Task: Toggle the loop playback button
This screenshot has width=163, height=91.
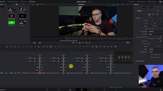Action: click(x=89, y=43)
